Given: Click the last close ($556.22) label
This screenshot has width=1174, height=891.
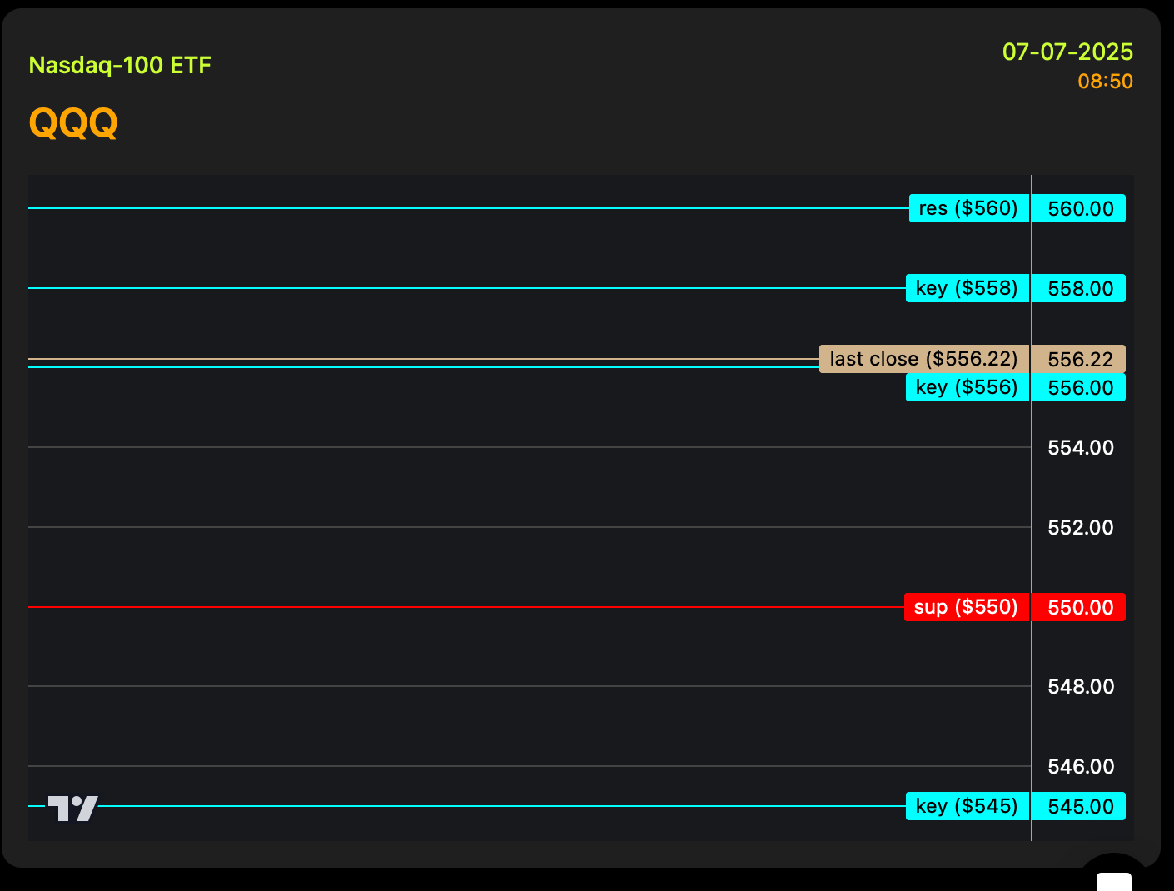Looking at the screenshot, I should (x=924, y=359).
